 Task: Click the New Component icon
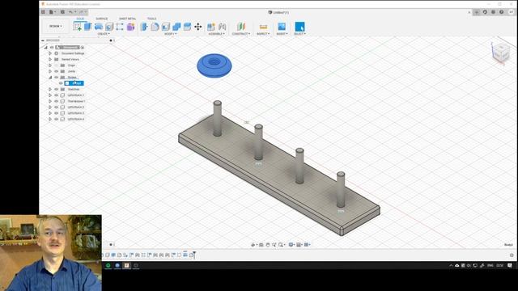coord(211,27)
